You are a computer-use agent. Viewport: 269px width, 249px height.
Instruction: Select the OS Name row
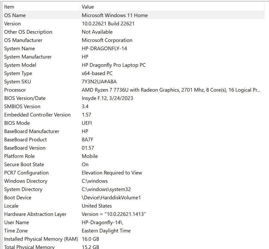click(15, 15)
